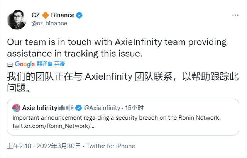Click the Axie Infinity name in quote
The image size is (247, 158).
tap(40, 108)
